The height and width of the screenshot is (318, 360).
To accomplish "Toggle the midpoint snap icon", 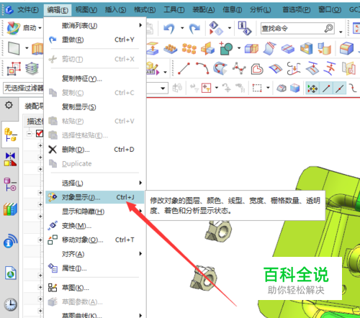I will tap(339, 88).
